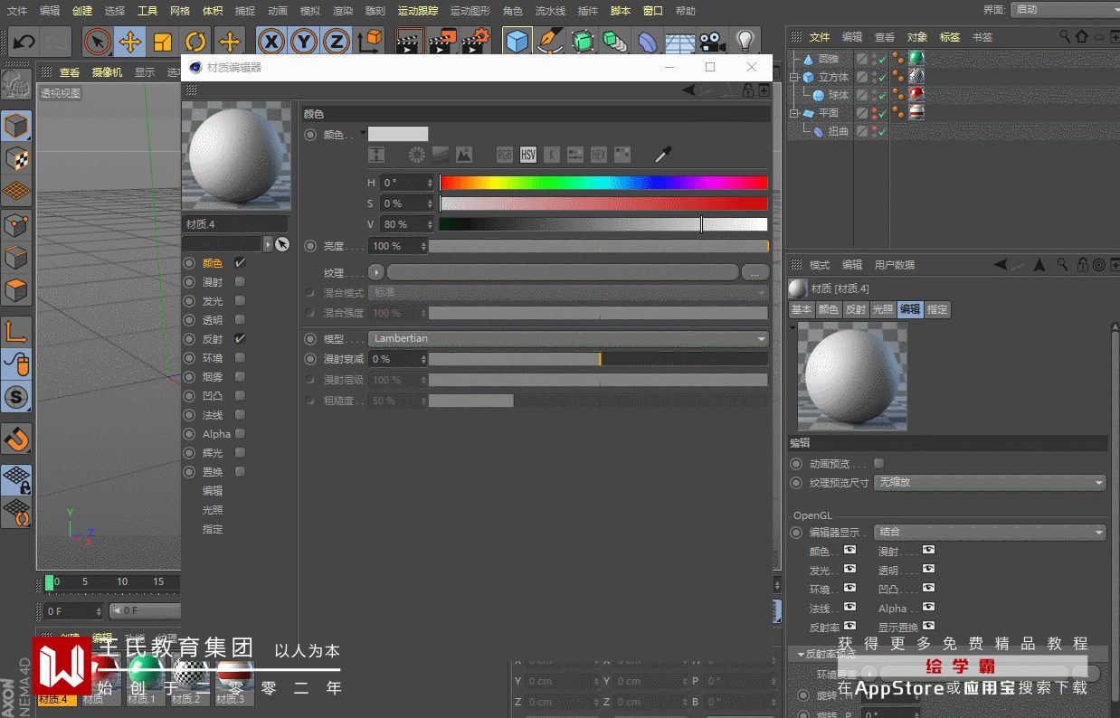Select the Move tool in top toolbar
1120x718 pixels.
click(130, 42)
